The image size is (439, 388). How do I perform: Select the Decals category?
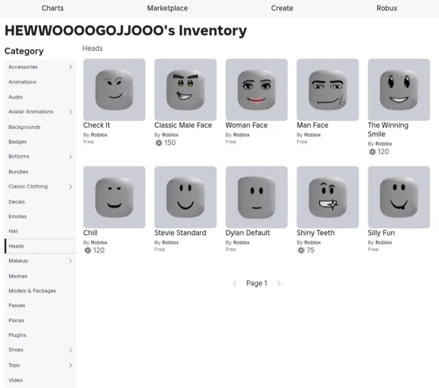tap(40, 202)
